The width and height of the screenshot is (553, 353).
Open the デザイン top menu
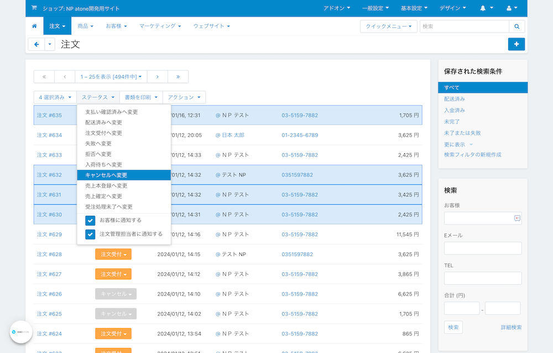[452, 8]
